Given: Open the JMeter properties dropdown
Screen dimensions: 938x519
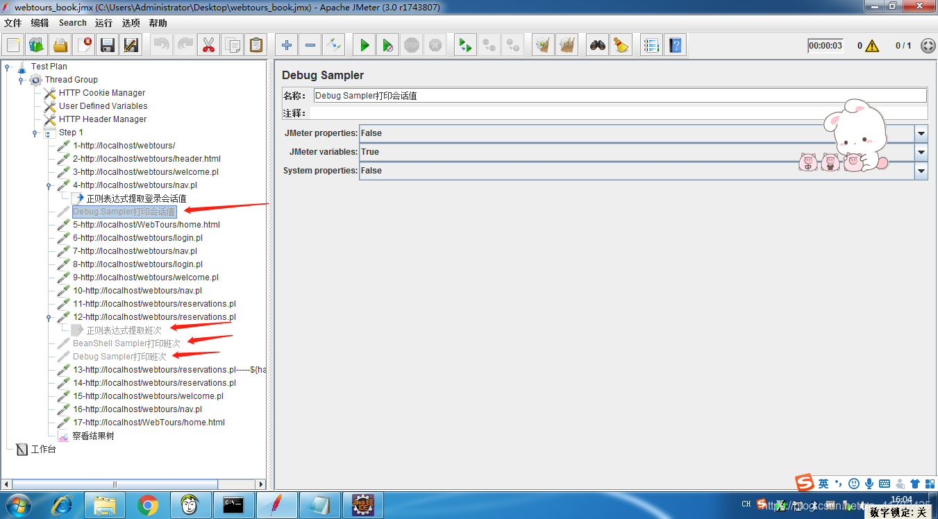Looking at the screenshot, I should [921, 133].
